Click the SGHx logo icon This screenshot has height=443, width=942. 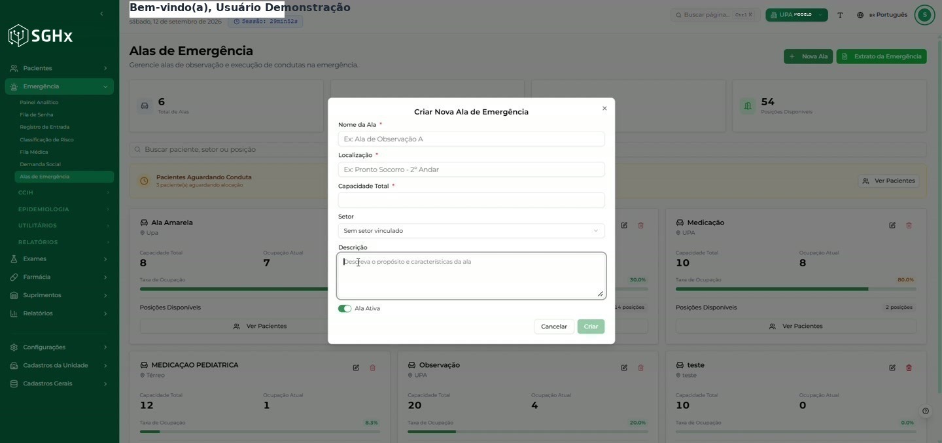click(18, 35)
